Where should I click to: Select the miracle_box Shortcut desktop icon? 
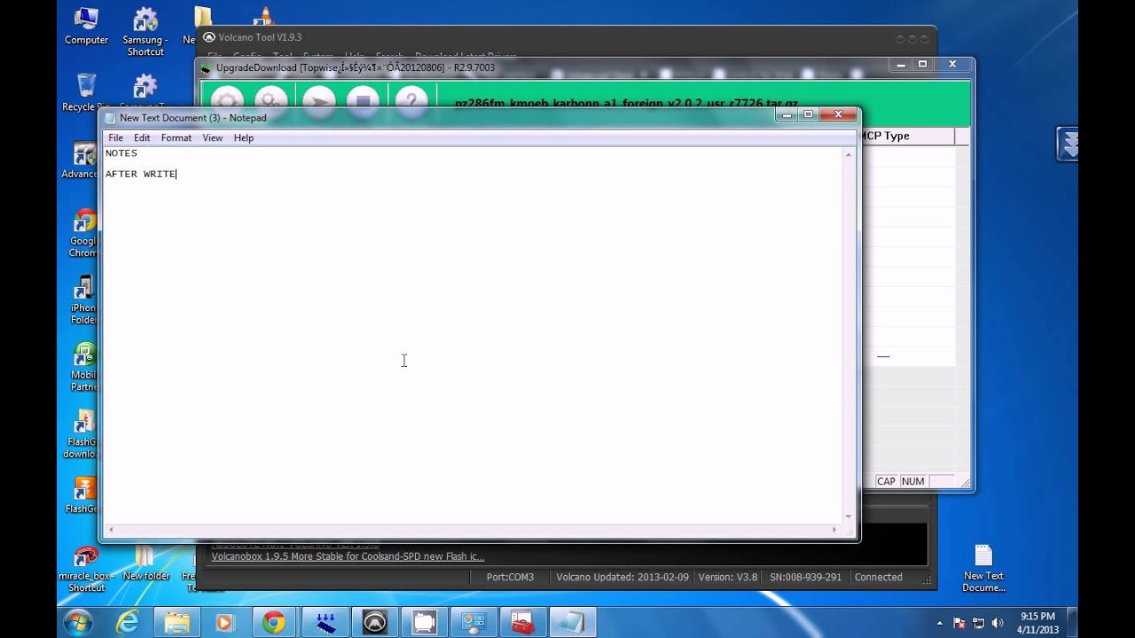coord(86,568)
